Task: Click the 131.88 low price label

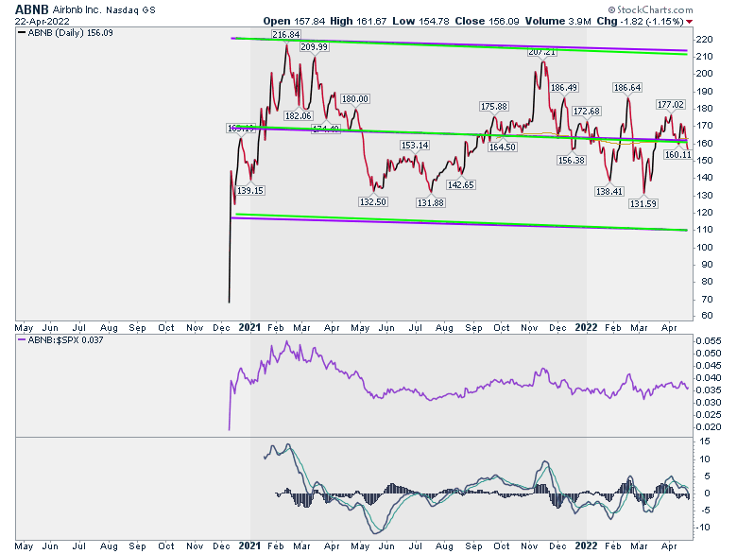Action: coord(431,202)
